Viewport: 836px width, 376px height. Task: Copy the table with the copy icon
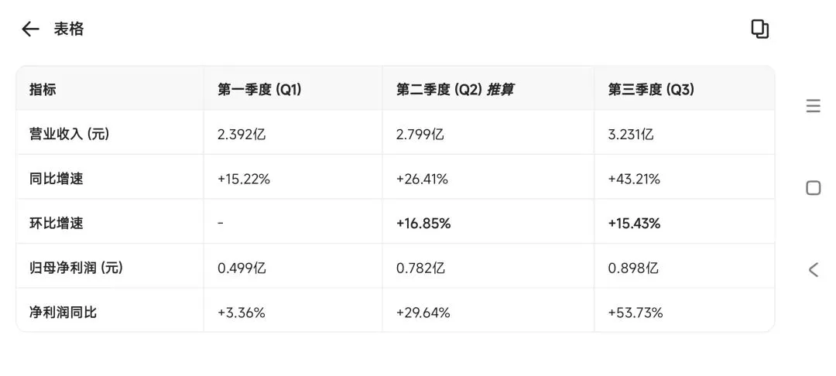point(760,29)
